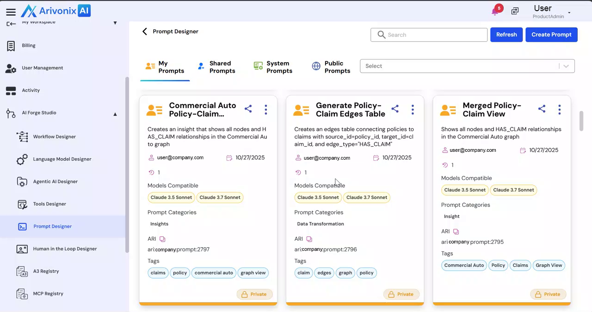Image resolution: width=592 pixels, height=312 pixels.
Task: Click share icon on Generate Policy-Claim Edges Table
Action: click(395, 109)
